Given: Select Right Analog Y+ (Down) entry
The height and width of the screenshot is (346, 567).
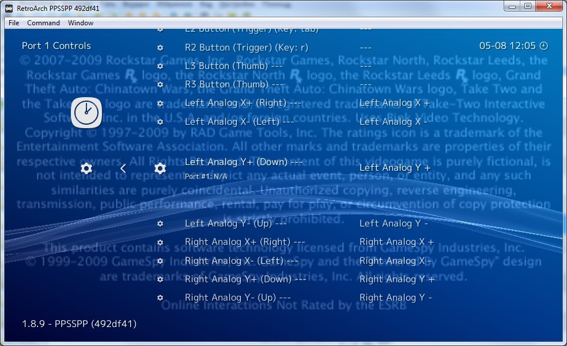Looking at the screenshot, I should 245,279.
